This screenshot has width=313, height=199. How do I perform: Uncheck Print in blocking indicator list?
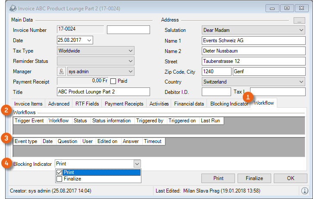(59, 173)
